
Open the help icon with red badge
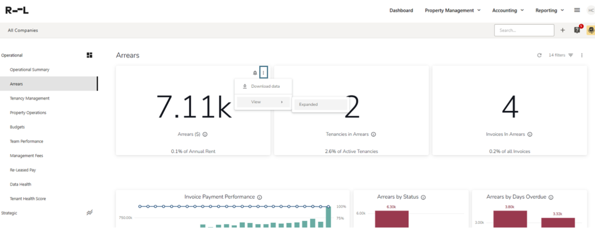tap(577, 30)
